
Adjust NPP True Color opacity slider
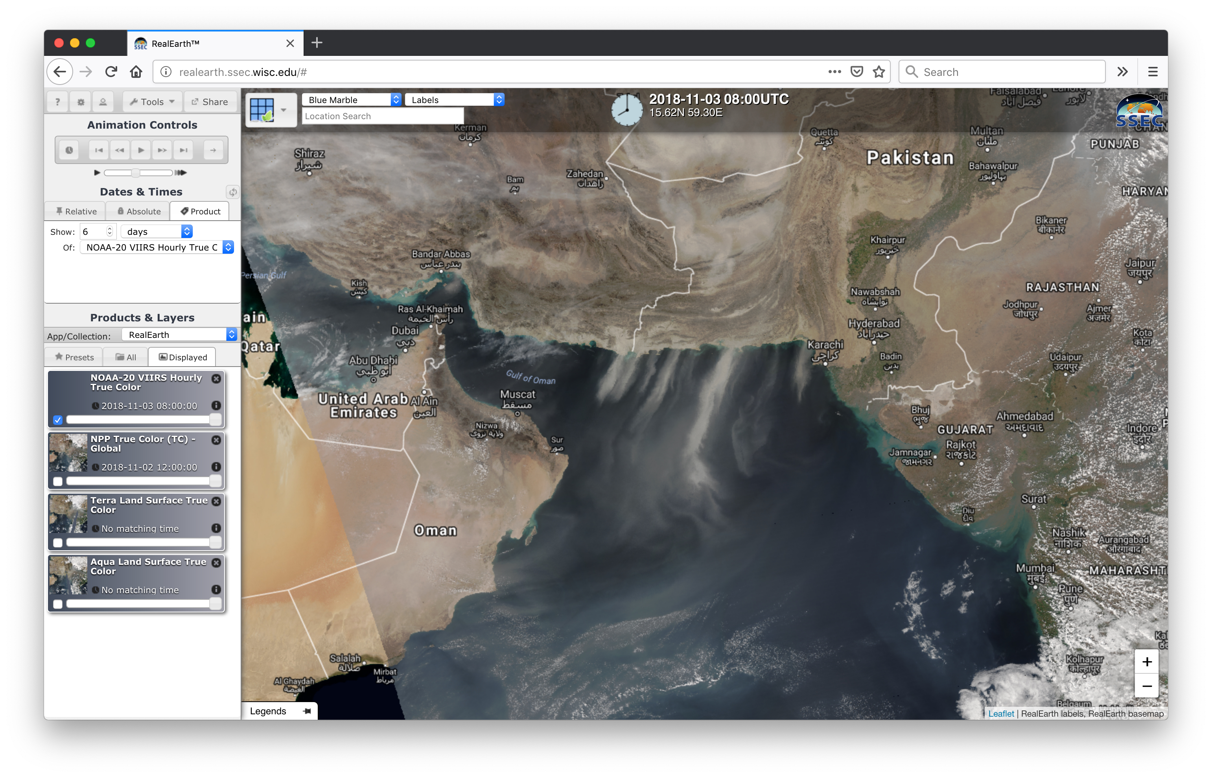(x=144, y=481)
